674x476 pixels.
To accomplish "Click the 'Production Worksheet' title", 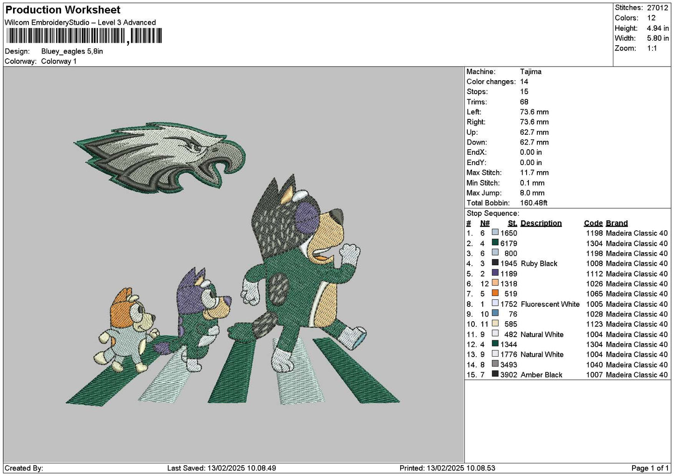I will tap(63, 10).
